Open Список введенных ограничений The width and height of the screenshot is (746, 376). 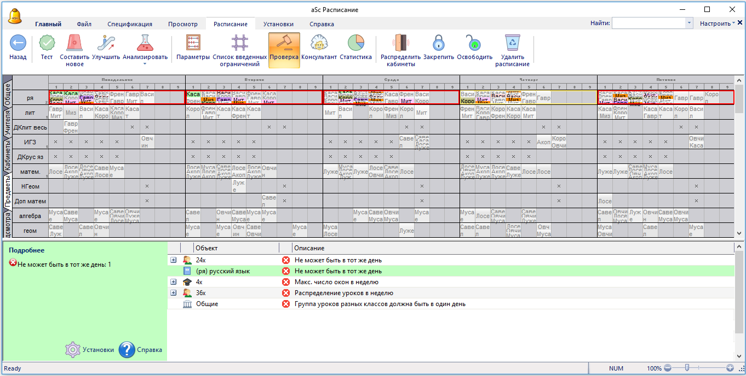point(239,43)
